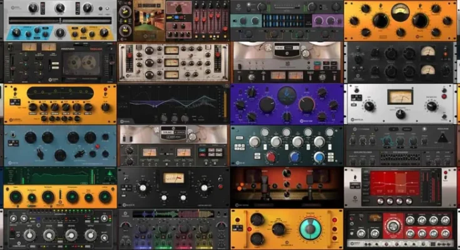Click the large orange-ringed knob on purple plugin
Image resolution: width=460 pixels, height=250 pixels.
point(307,104)
